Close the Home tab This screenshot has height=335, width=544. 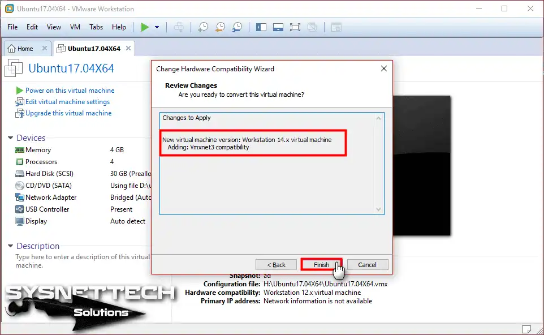pyautogui.click(x=45, y=48)
